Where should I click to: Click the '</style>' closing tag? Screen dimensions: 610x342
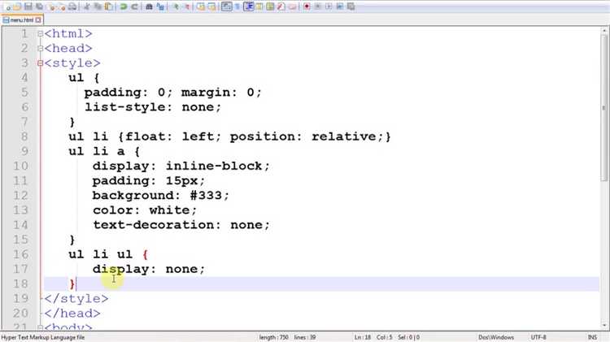[x=76, y=298]
